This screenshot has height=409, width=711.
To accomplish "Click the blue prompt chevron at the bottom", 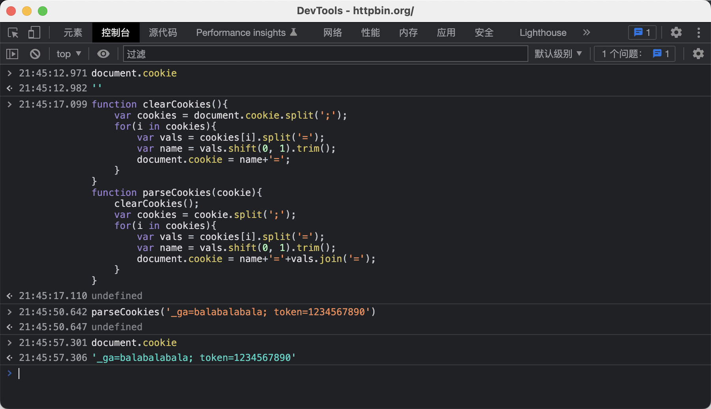I will pos(9,373).
